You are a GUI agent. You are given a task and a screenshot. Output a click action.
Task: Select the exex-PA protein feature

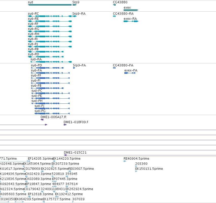130,73
